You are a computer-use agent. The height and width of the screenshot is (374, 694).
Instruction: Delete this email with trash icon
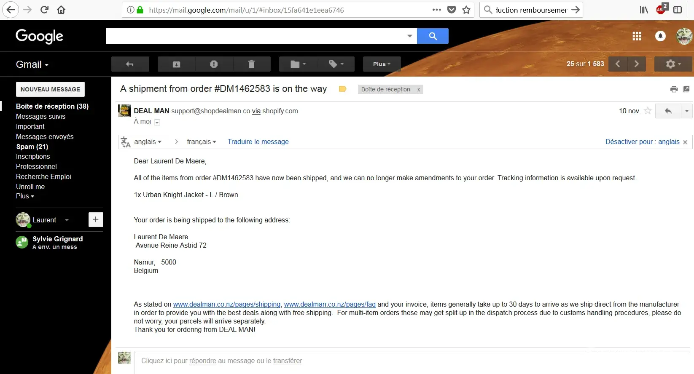pyautogui.click(x=251, y=64)
